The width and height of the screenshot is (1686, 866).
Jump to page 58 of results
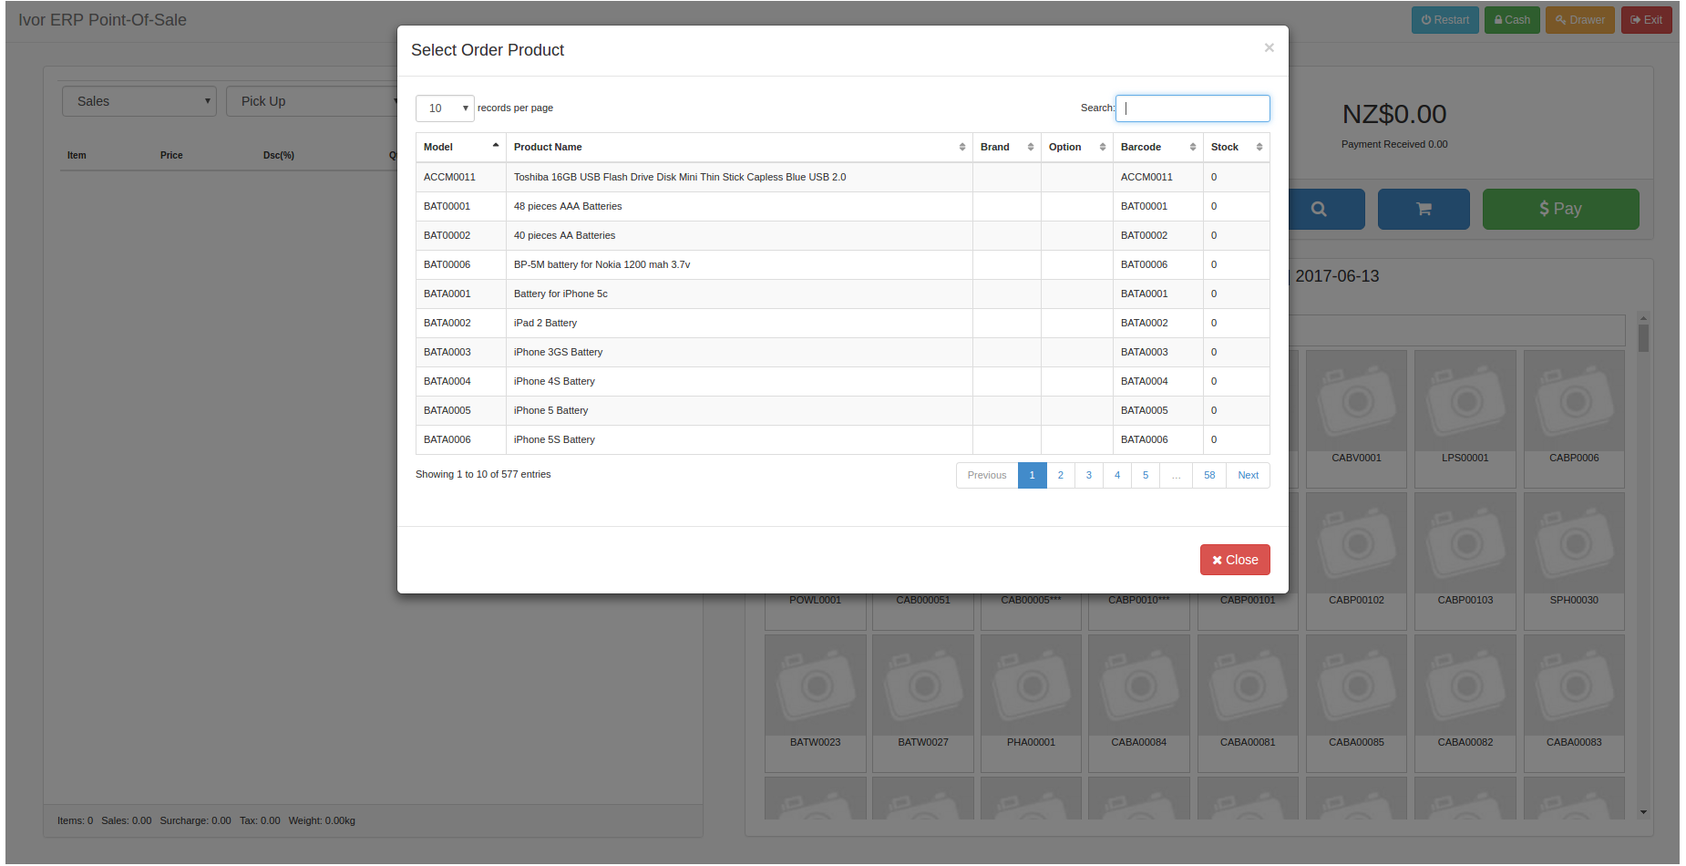click(x=1208, y=475)
